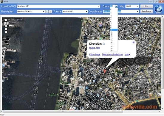Click Buscar en alrededores link

click(112, 54)
